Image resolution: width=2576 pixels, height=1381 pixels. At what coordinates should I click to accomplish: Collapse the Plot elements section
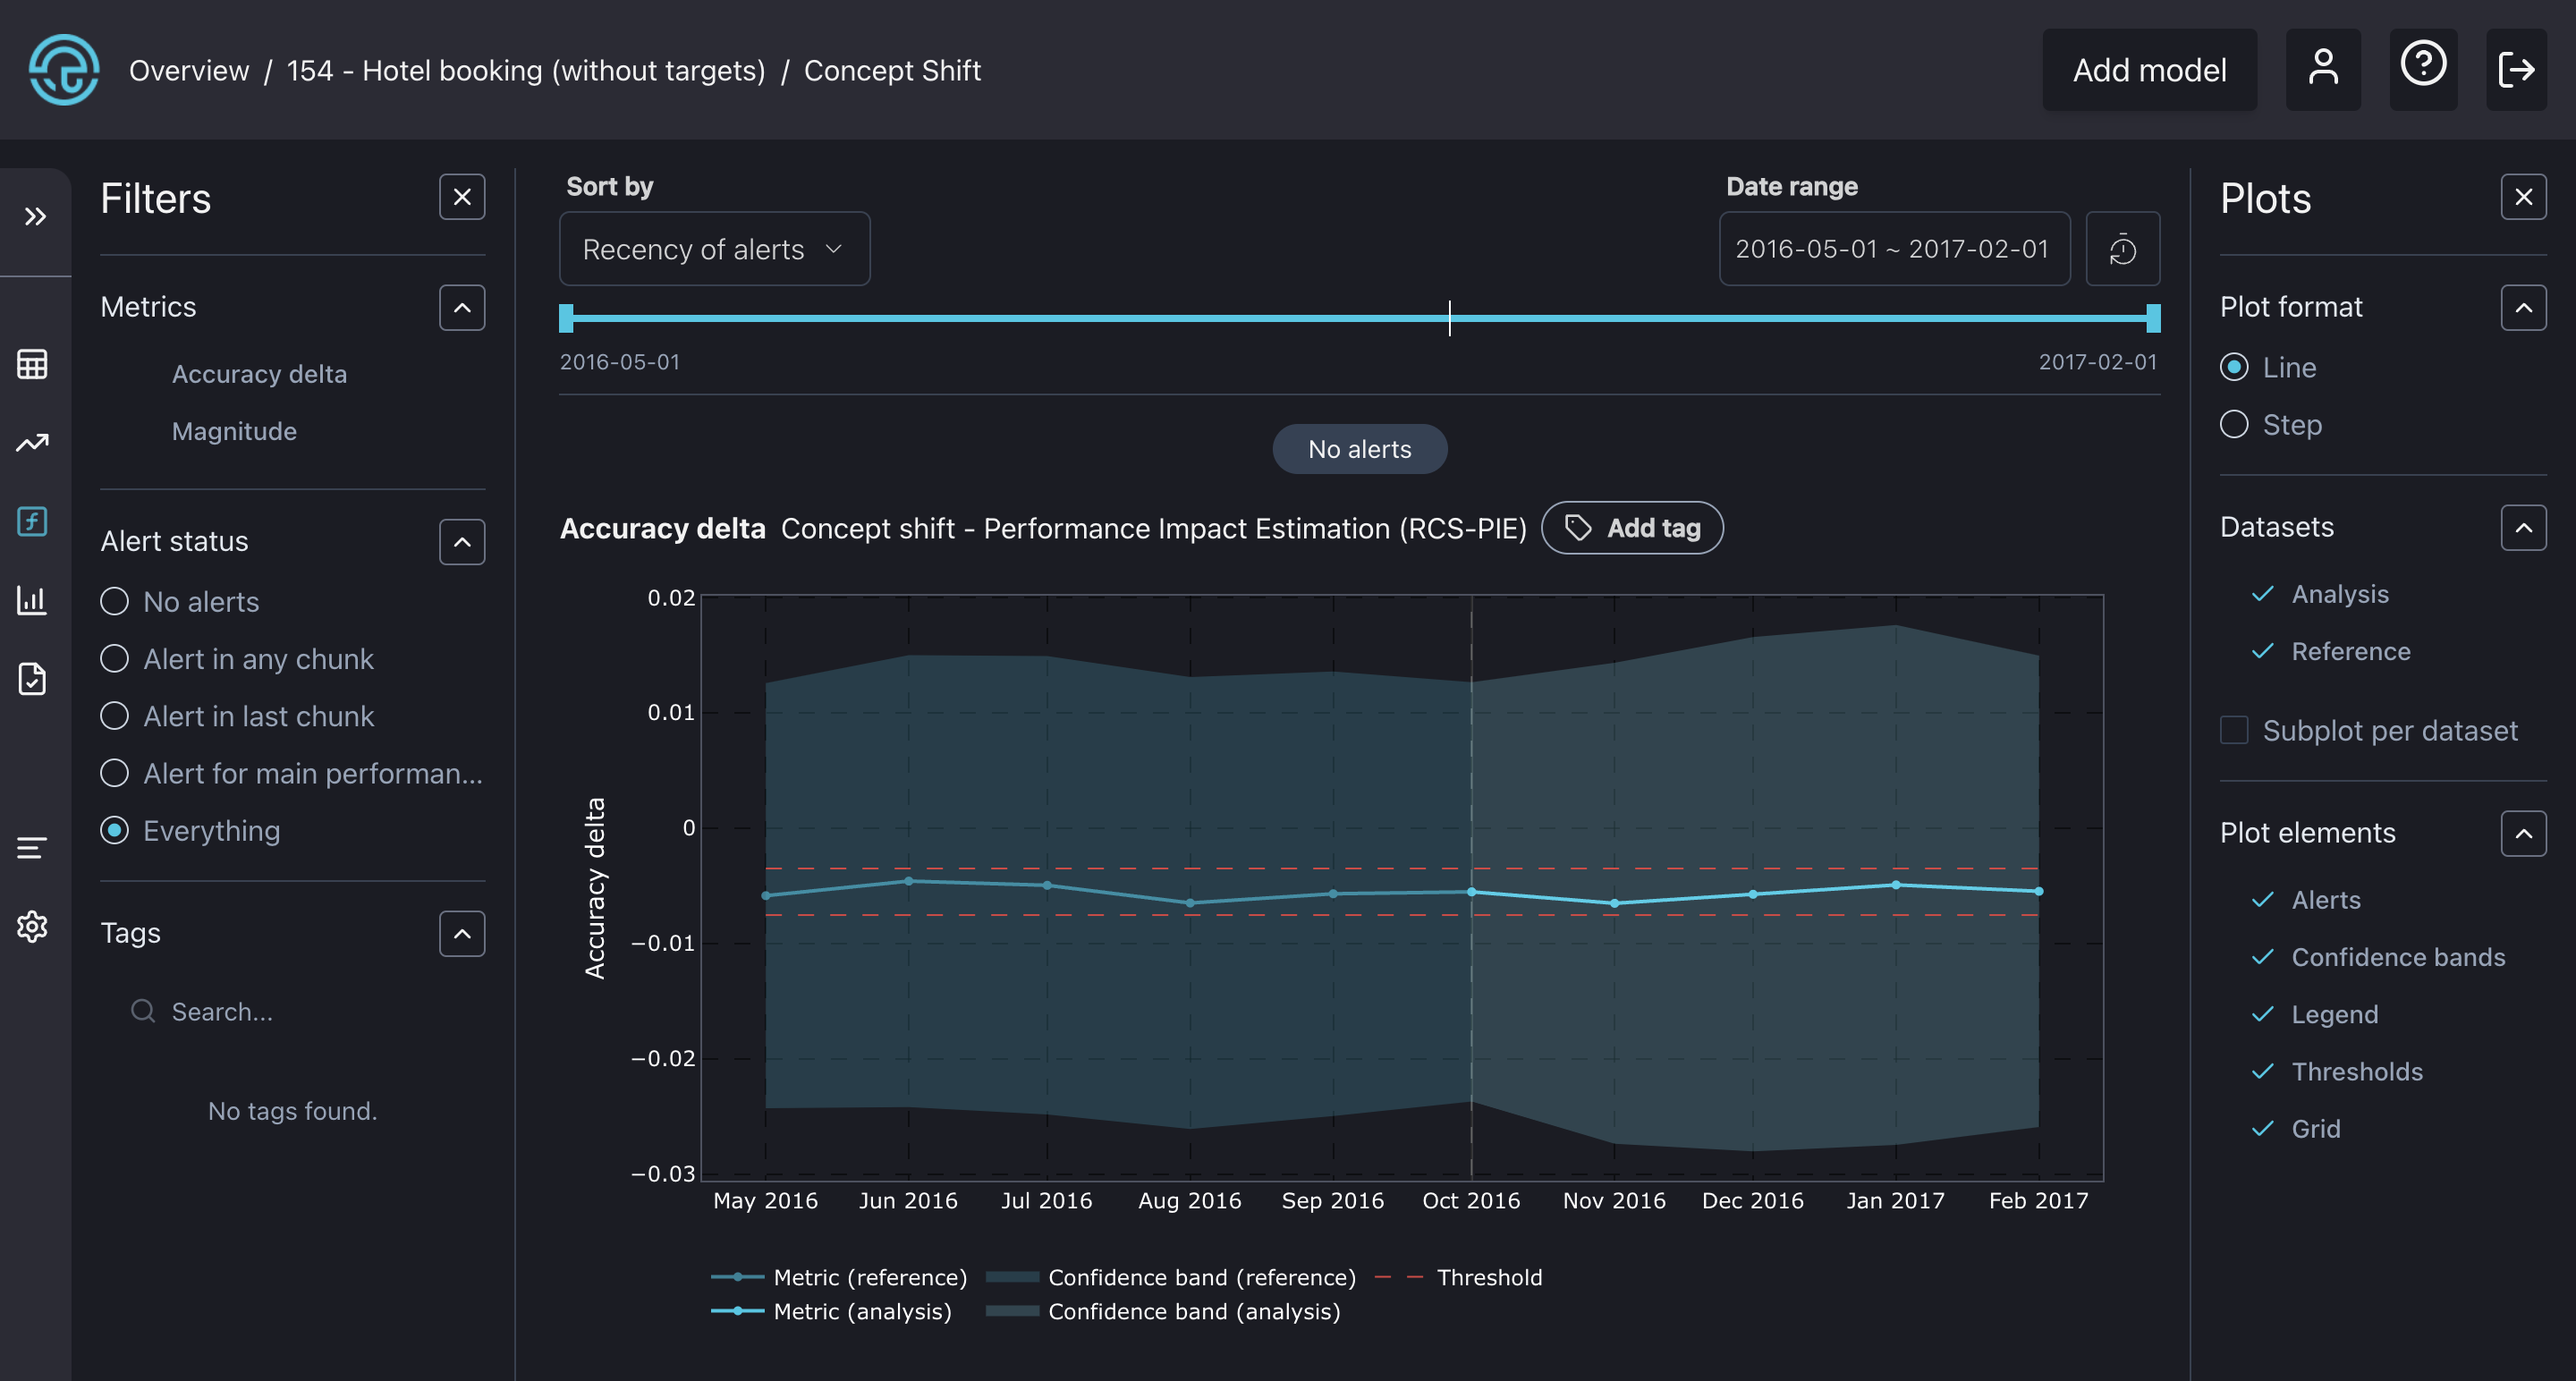pos(2523,833)
